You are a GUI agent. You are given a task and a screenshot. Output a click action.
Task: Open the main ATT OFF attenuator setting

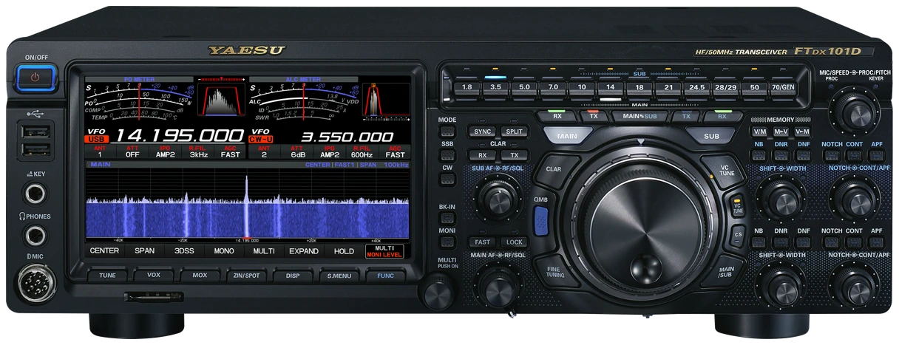pyautogui.click(x=132, y=151)
